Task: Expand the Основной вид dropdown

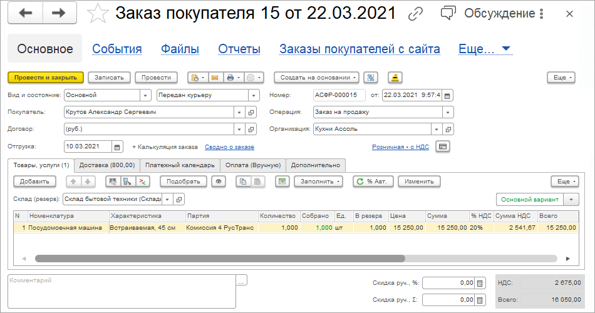Action: (145, 95)
